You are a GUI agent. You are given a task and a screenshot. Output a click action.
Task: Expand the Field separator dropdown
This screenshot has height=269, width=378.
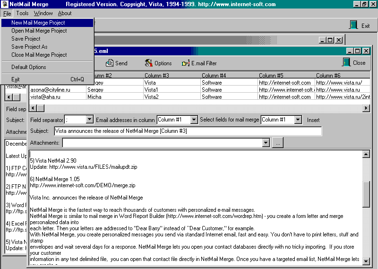click(89, 120)
